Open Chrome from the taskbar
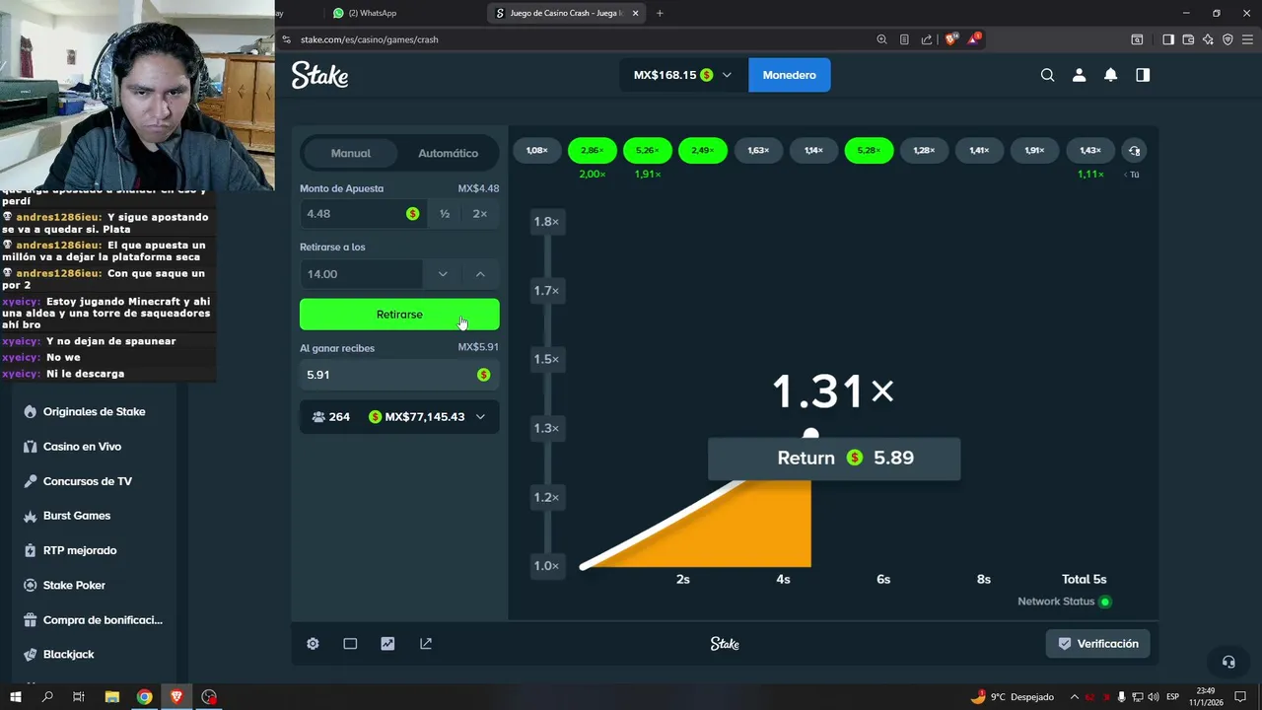Viewport: 1262px width, 710px height. [x=145, y=697]
